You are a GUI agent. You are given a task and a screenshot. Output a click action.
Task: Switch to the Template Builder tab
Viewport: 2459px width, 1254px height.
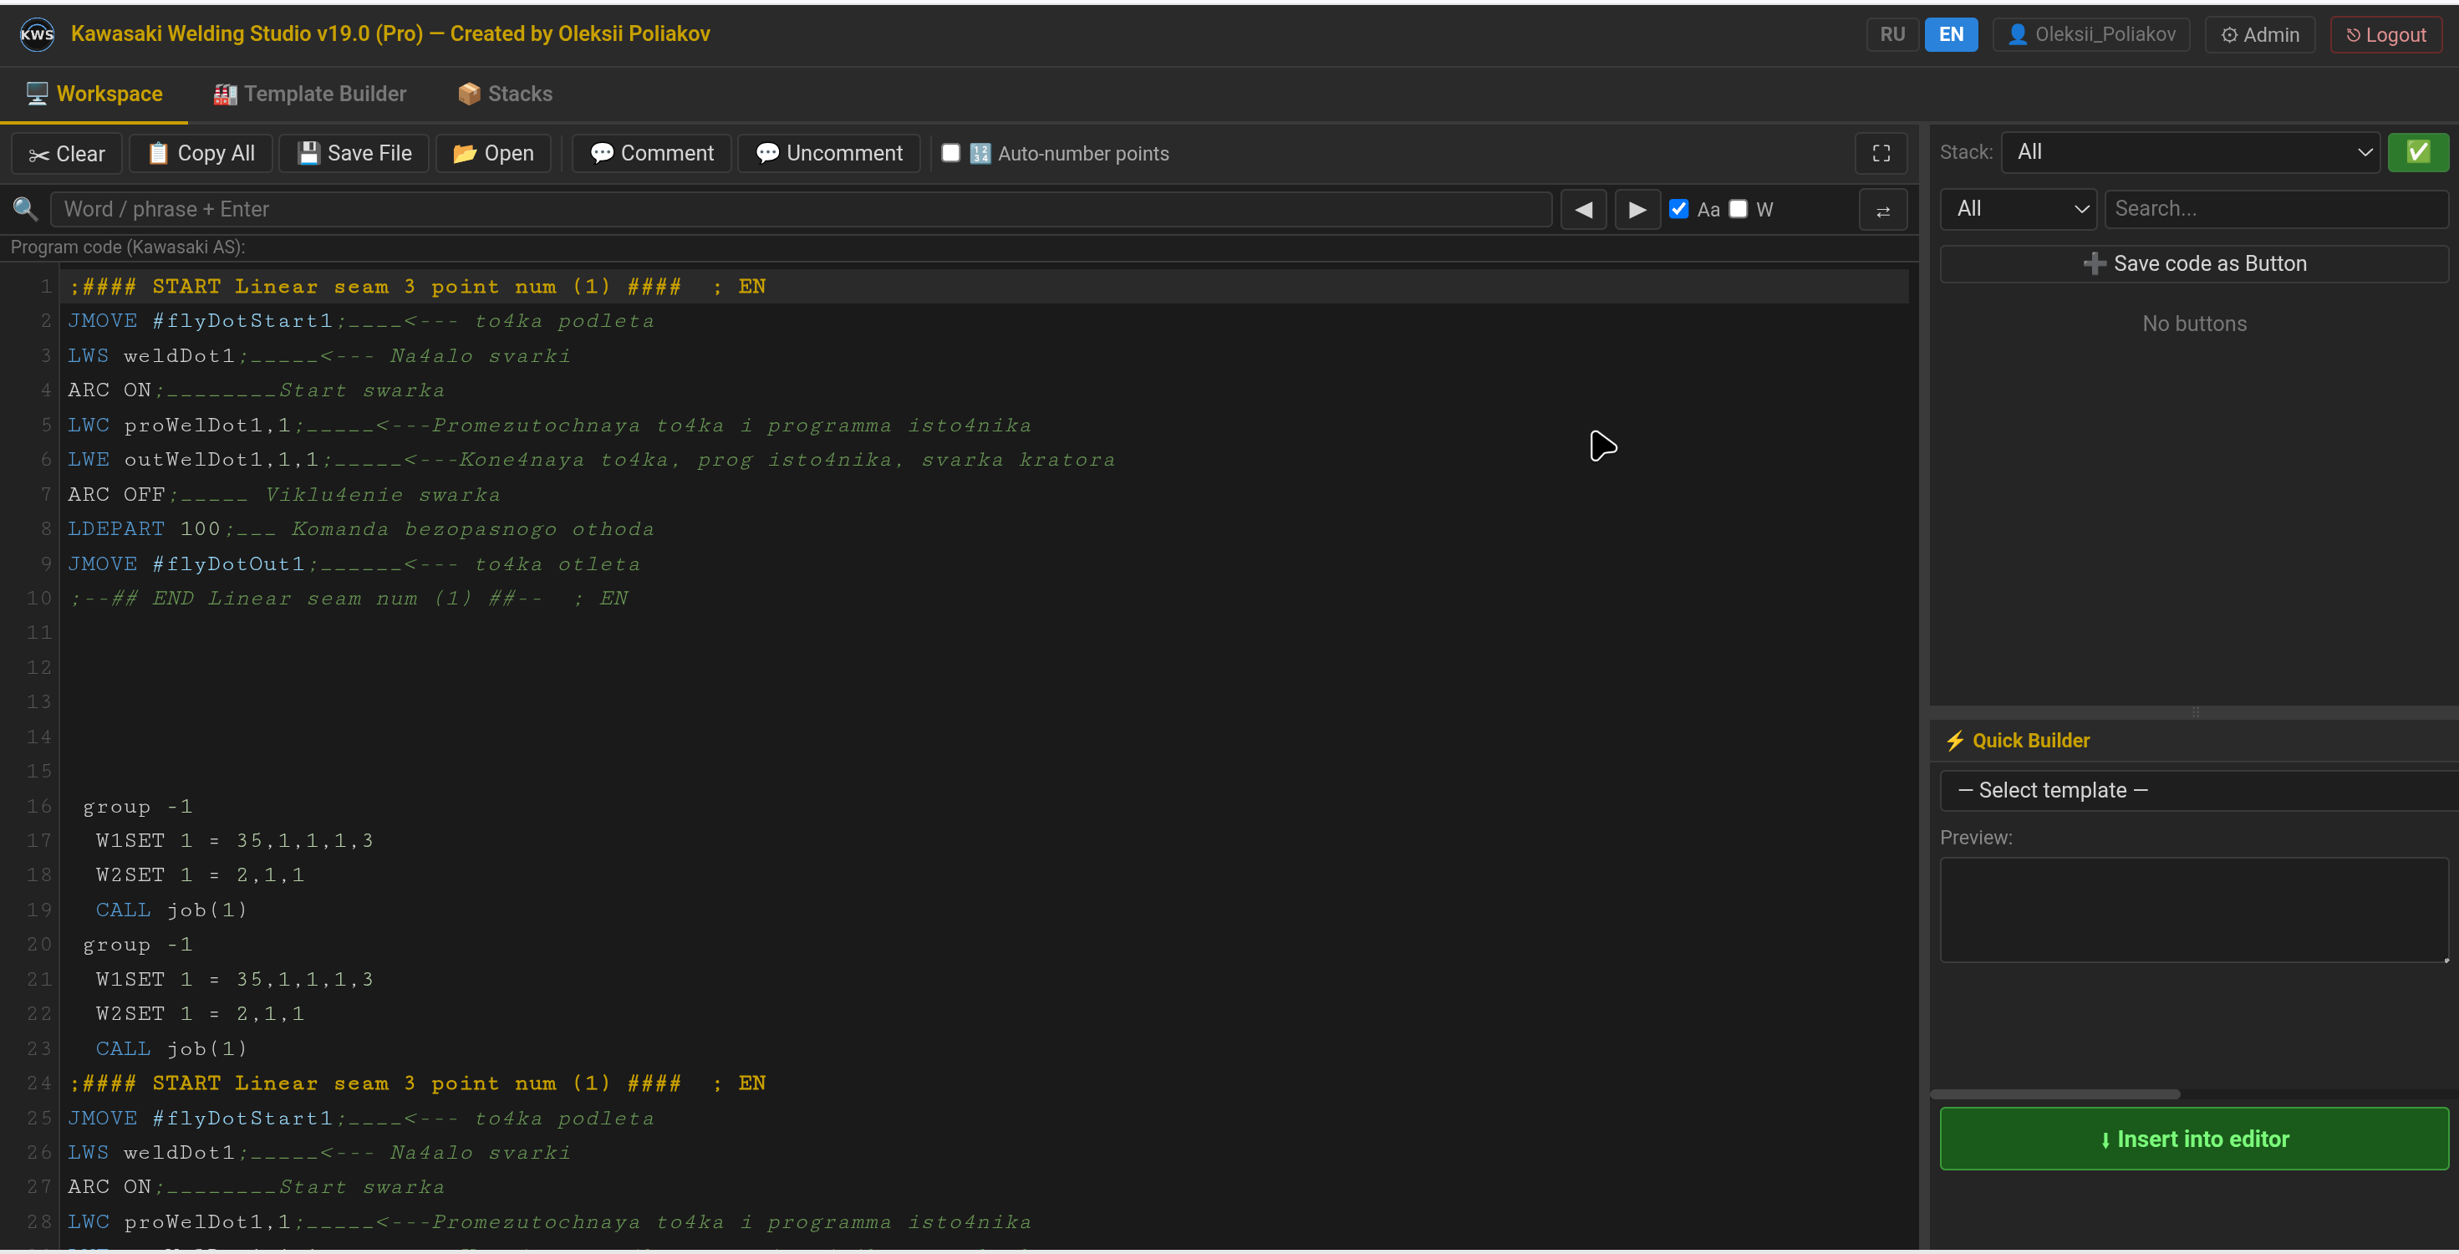310,94
